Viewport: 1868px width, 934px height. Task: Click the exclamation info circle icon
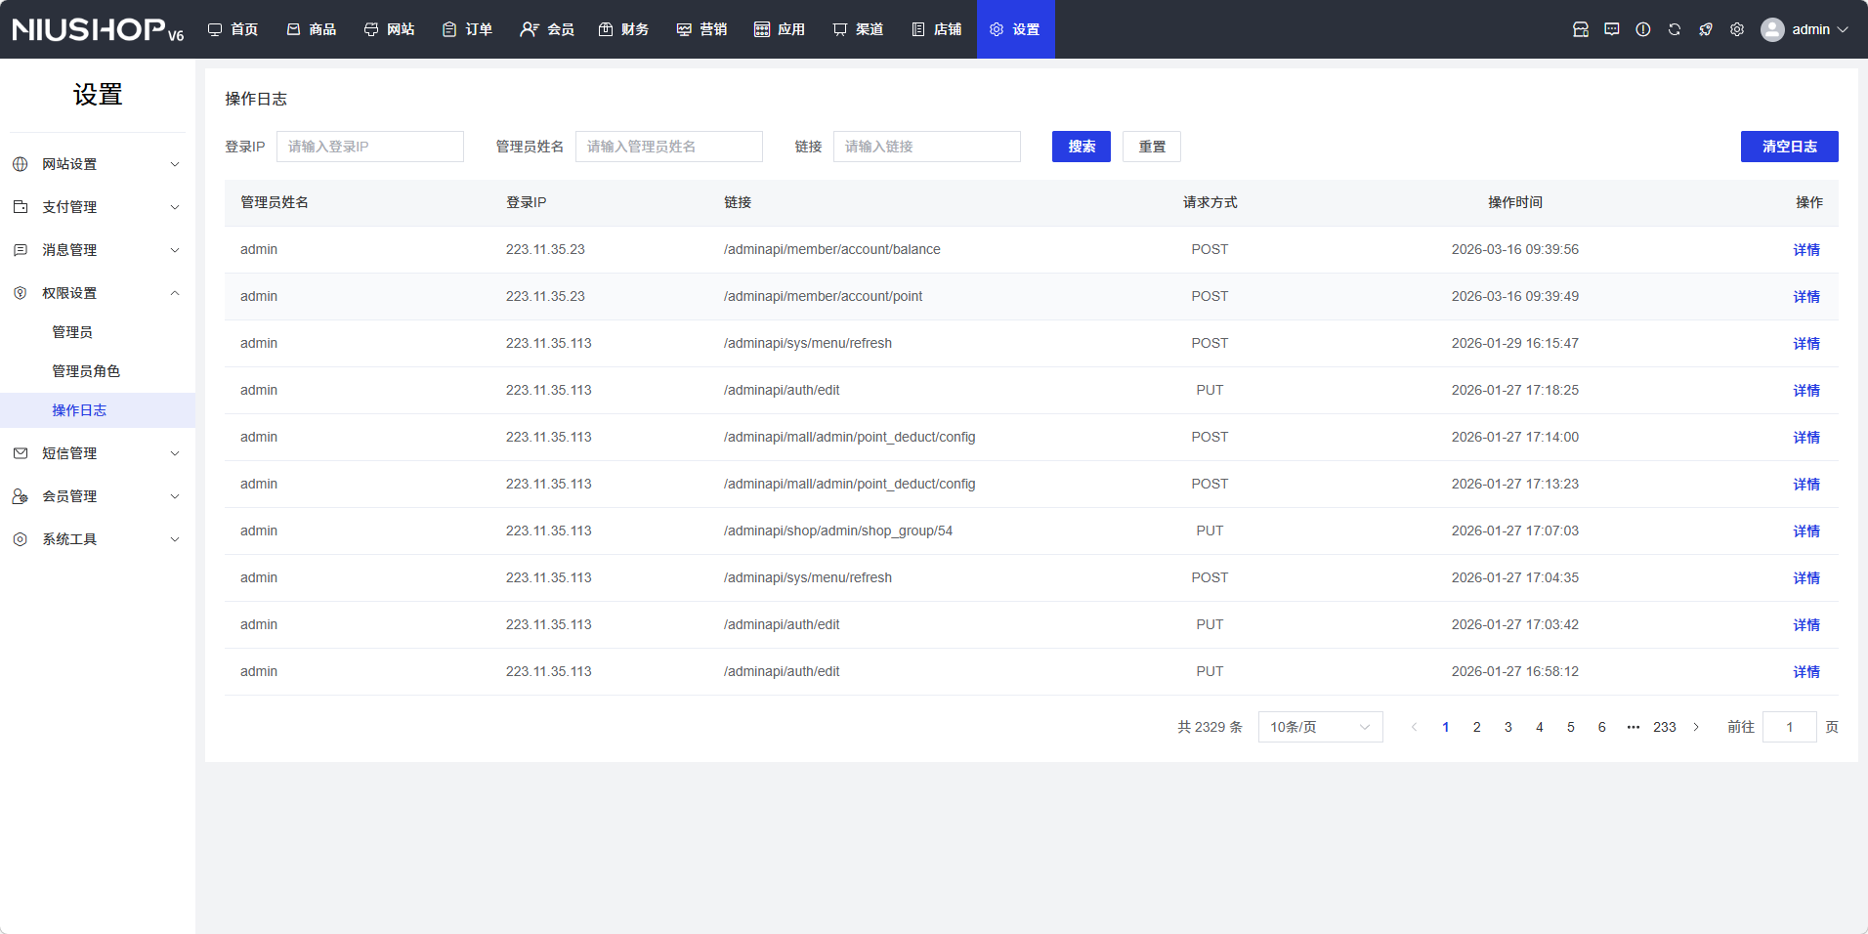tap(1643, 29)
